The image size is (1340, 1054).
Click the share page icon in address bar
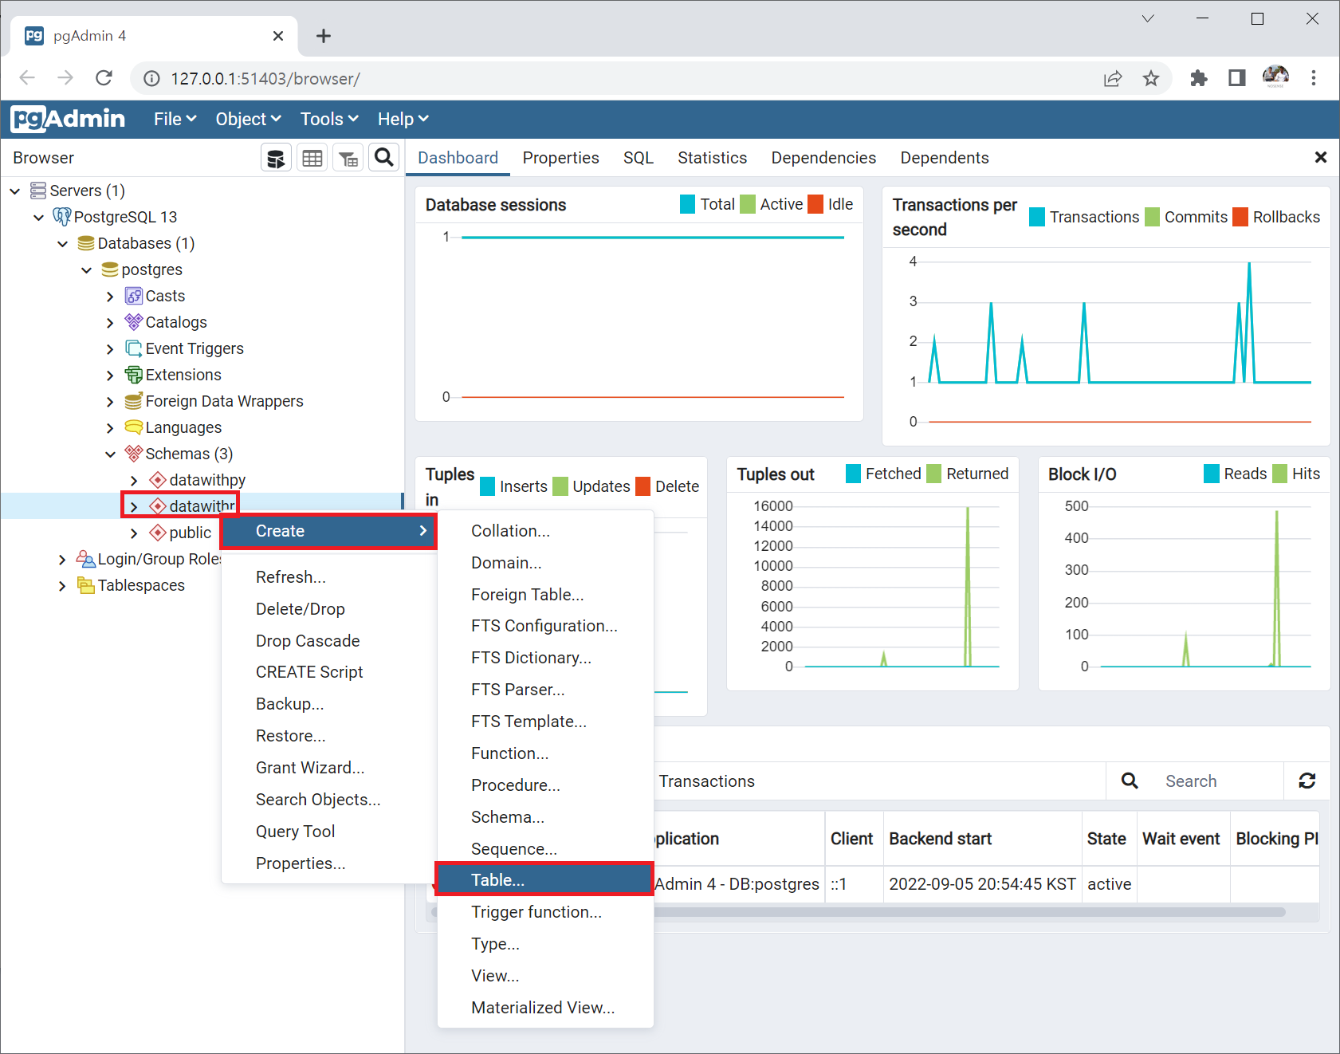(x=1113, y=78)
